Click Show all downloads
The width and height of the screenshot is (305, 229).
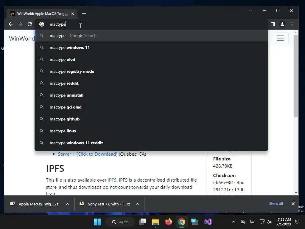[276, 204]
